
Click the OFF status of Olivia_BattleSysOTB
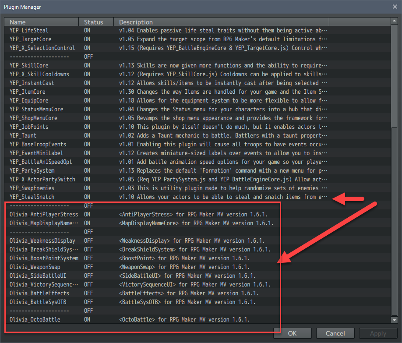click(88, 302)
